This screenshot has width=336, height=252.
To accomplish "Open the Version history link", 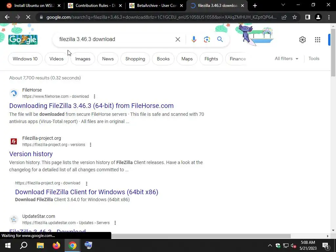I will pyautogui.click(x=31, y=154).
